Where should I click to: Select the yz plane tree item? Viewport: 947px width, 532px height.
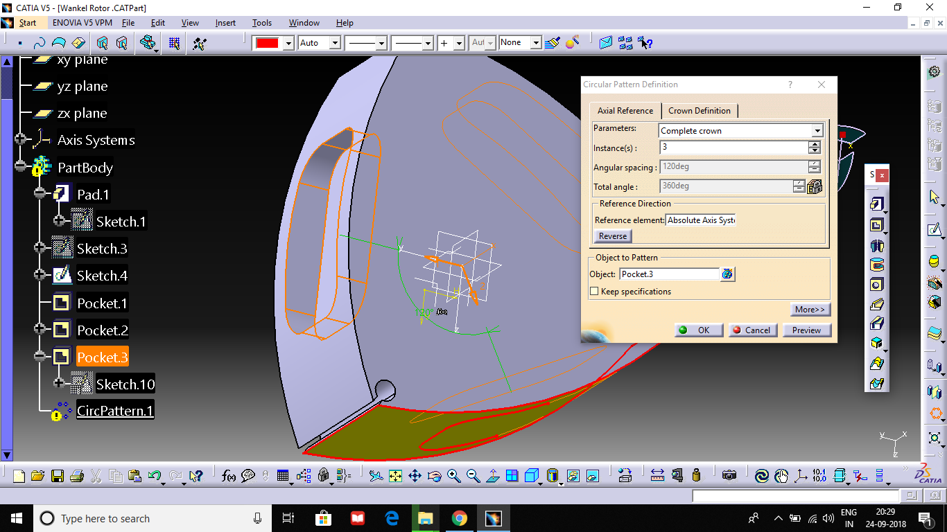[82, 87]
